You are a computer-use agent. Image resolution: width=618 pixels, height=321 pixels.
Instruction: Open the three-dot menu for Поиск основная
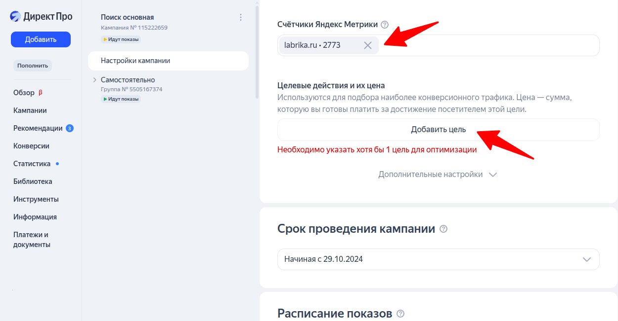(241, 17)
